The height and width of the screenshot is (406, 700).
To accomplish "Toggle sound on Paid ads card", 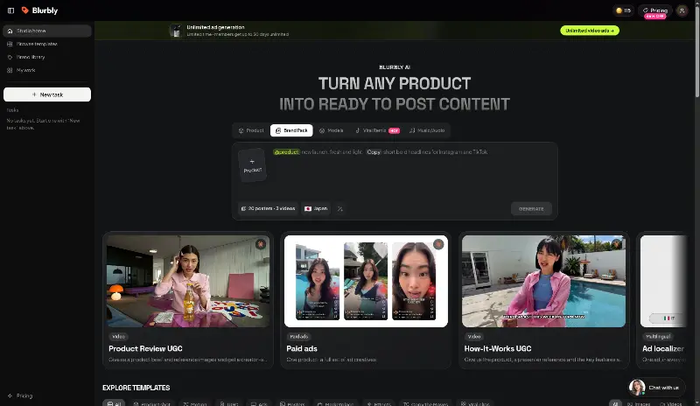I will pos(438,244).
